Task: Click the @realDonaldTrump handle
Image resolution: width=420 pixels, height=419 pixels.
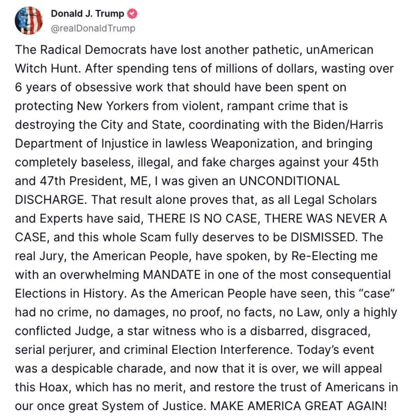Action: (93, 28)
